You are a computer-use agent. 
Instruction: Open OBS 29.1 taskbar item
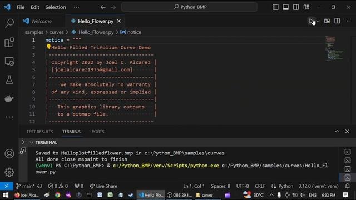coord(180,195)
